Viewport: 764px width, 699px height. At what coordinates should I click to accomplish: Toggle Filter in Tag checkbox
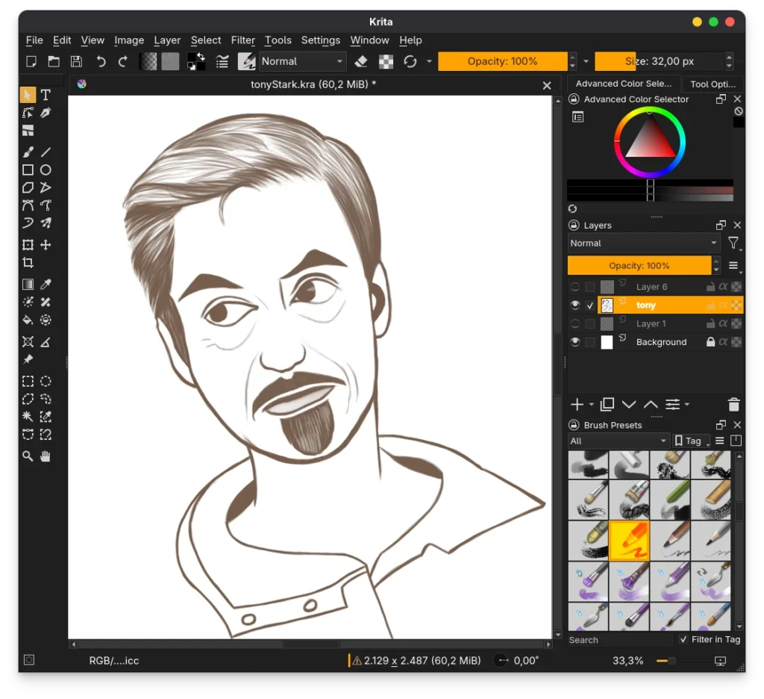click(683, 639)
